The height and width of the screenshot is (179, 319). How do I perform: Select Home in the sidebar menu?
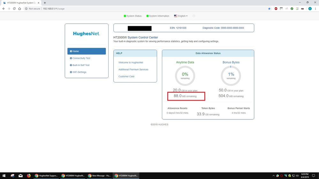[87, 51]
